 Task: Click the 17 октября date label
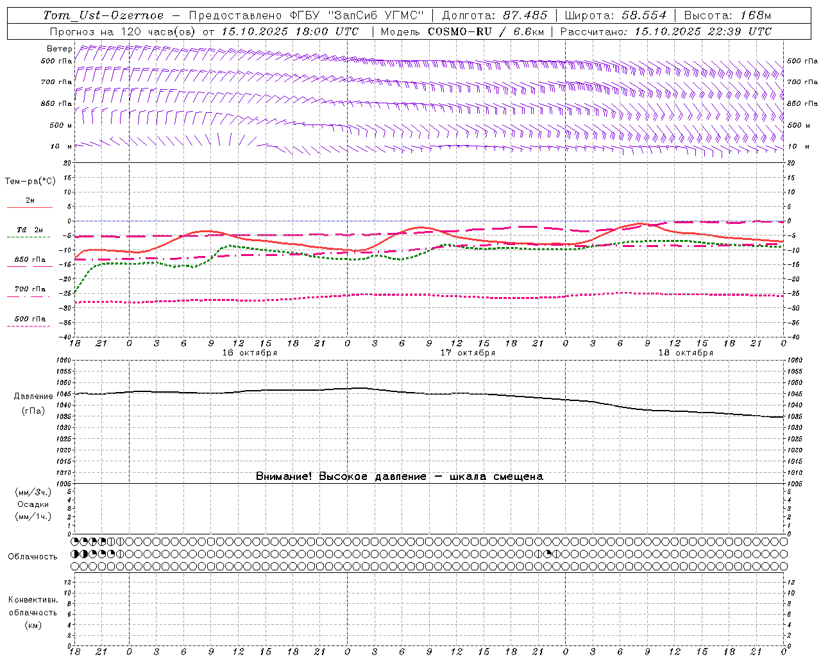468,353
